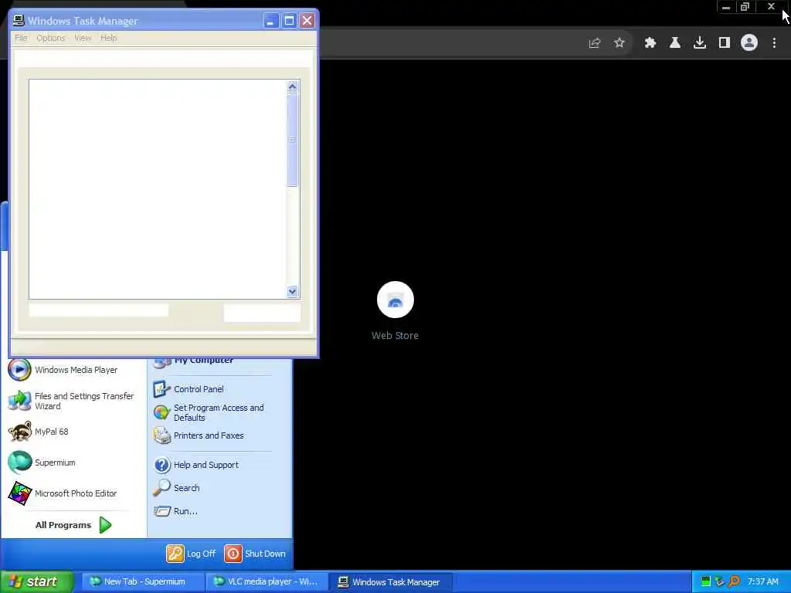Open the Extensions puzzle icon
Image resolution: width=791 pixels, height=593 pixels.
pos(650,43)
